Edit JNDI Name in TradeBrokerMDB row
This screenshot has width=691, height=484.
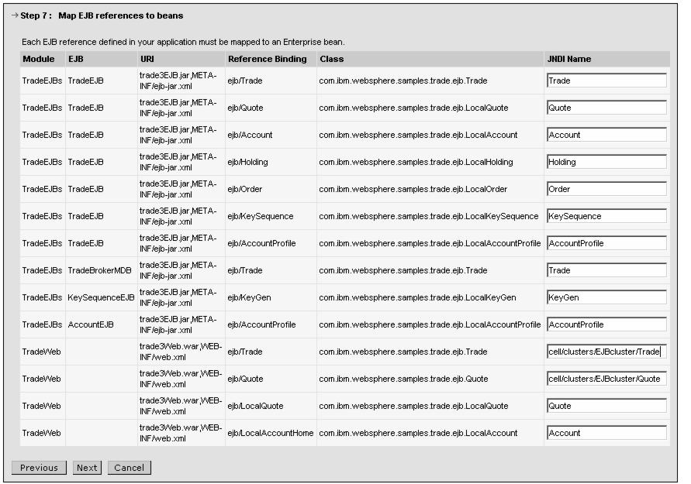pos(606,270)
